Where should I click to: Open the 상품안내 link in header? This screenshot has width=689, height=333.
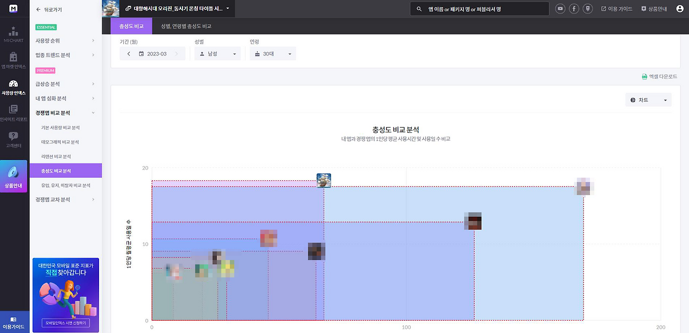(x=654, y=9)
